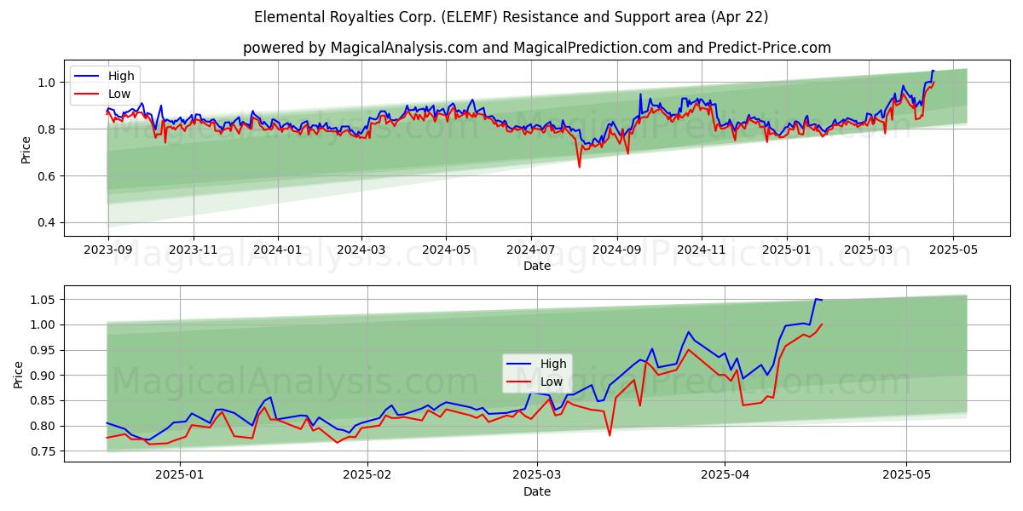Image resolution: width=1023 pixels, height=511 pixels.
Task: Click the '1.05' price tick on bottom chart
Action: click(x=43, y=300)
